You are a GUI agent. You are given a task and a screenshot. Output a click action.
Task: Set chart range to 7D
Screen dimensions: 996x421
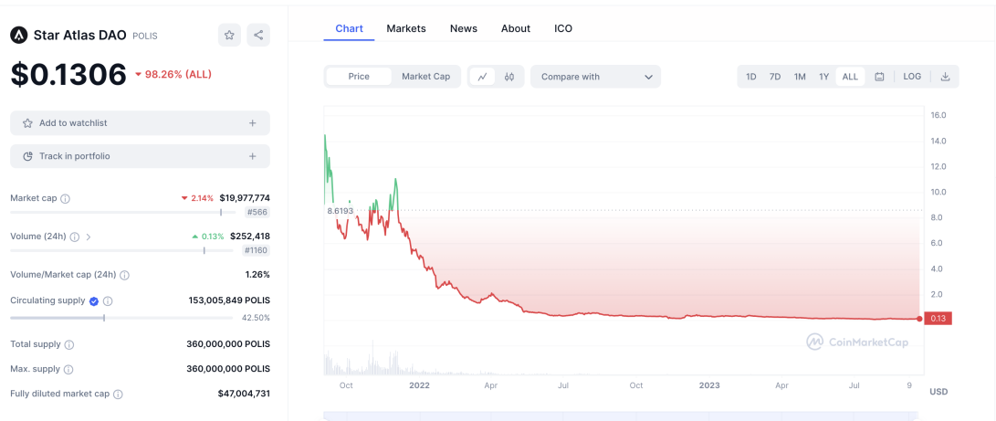click(775, 77)
